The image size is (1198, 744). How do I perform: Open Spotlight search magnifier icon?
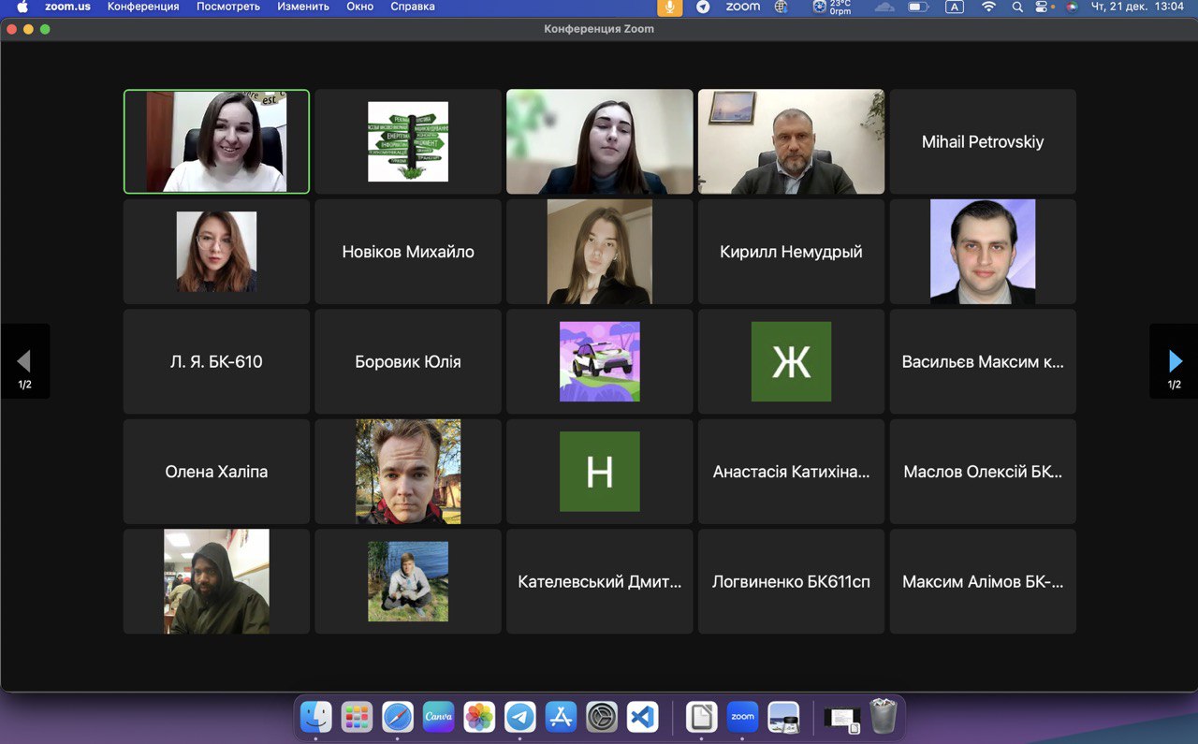tap(1017, 7)
